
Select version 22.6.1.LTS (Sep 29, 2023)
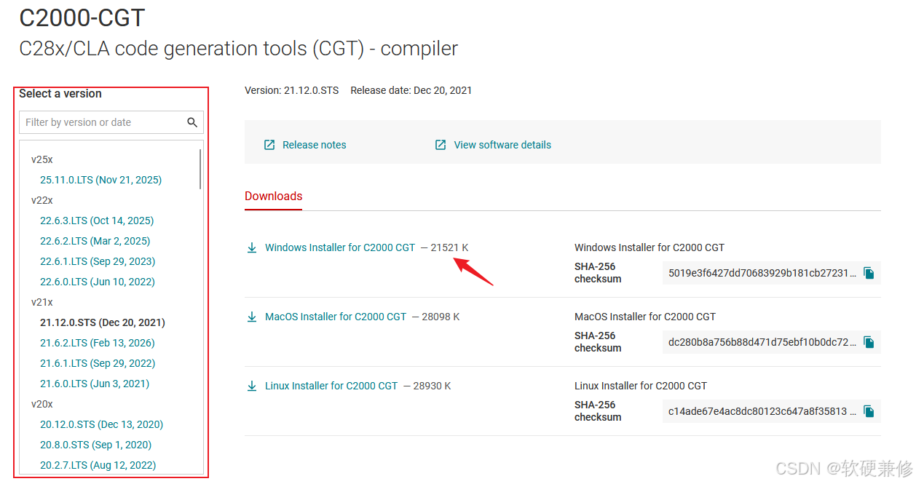tap(98, 261)
